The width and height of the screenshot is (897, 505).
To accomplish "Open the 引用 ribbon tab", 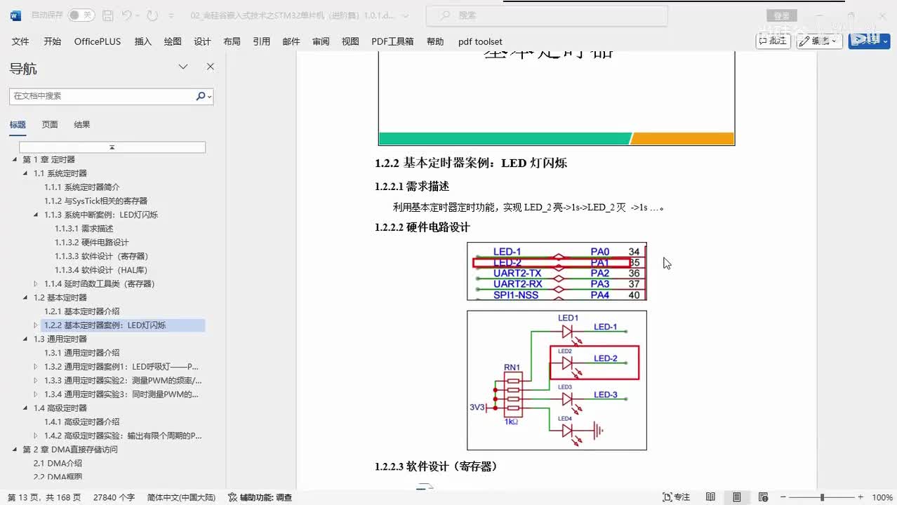I will coord(261,41).
